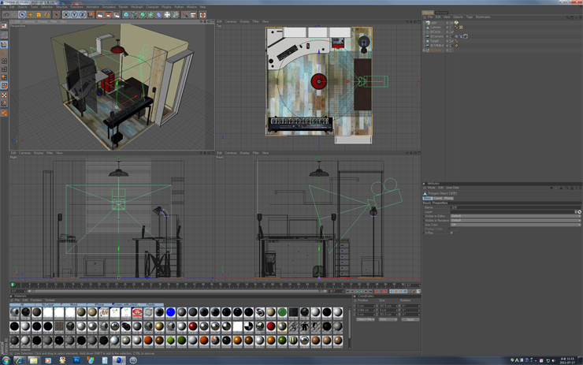Viewport: 583px width, 365px height.
Task: Open Cameras menu in Perspective viewport
Action: tap(28, 21)
